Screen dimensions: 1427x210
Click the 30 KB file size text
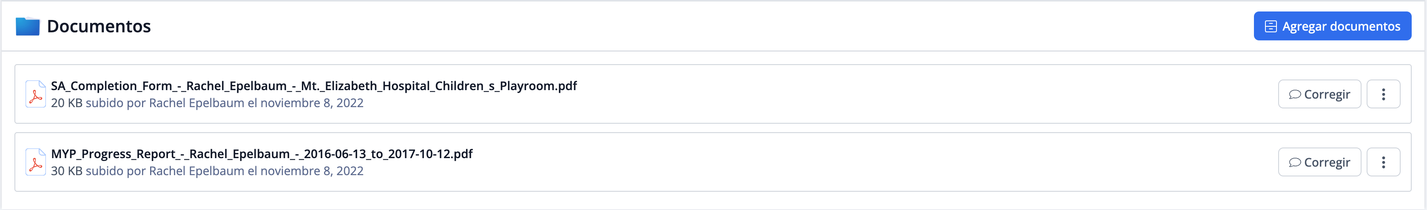66,171
